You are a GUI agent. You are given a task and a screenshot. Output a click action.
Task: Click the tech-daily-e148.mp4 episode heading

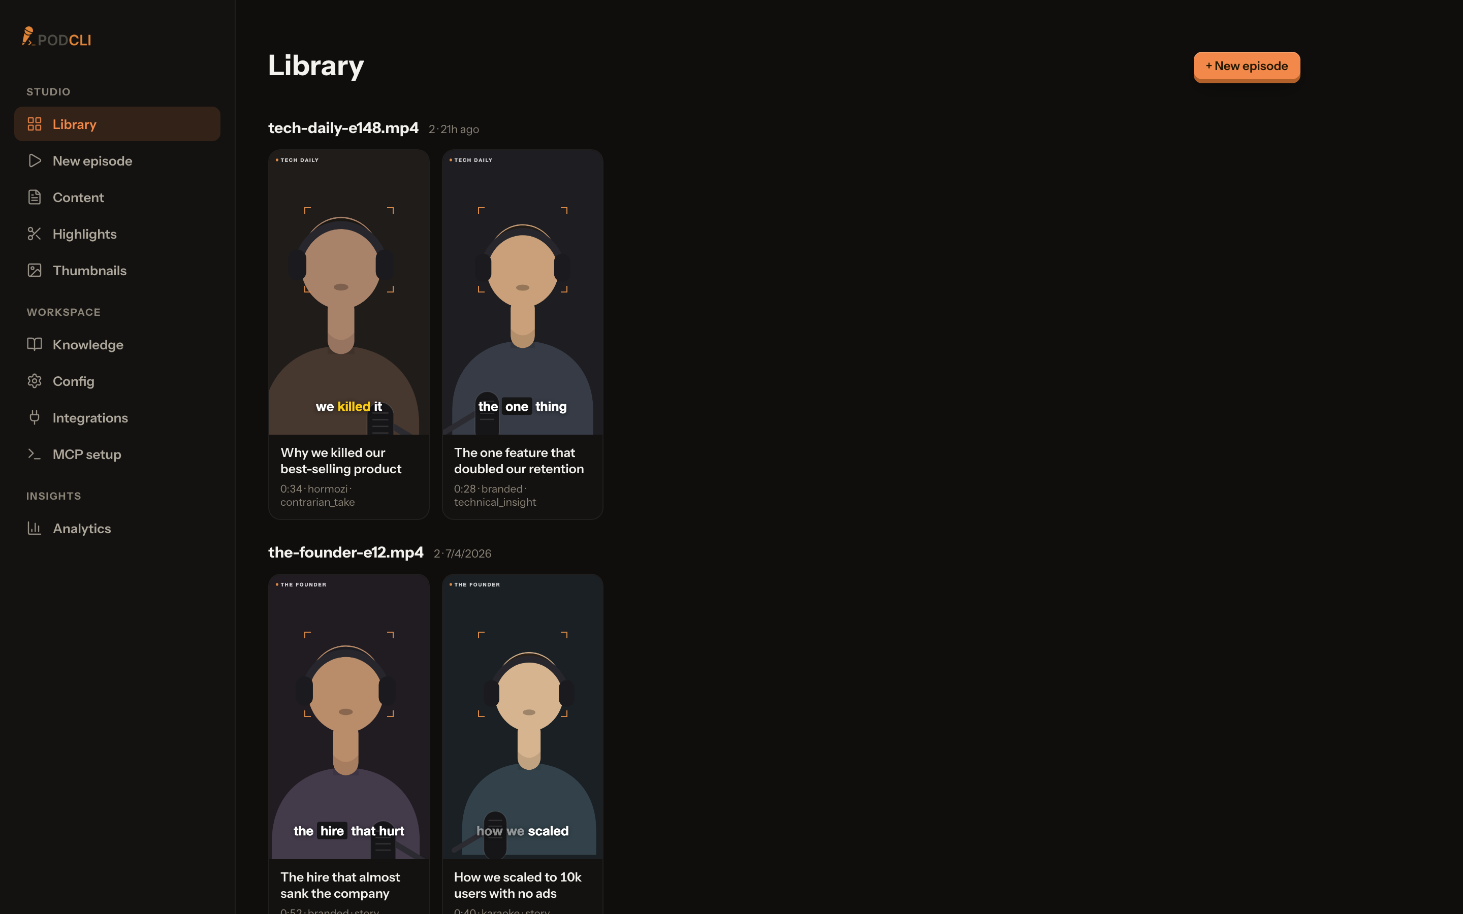[x=343, y=127]
